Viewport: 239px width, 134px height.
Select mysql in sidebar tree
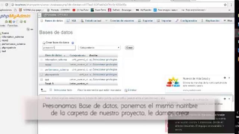click(x=5, y=41)
